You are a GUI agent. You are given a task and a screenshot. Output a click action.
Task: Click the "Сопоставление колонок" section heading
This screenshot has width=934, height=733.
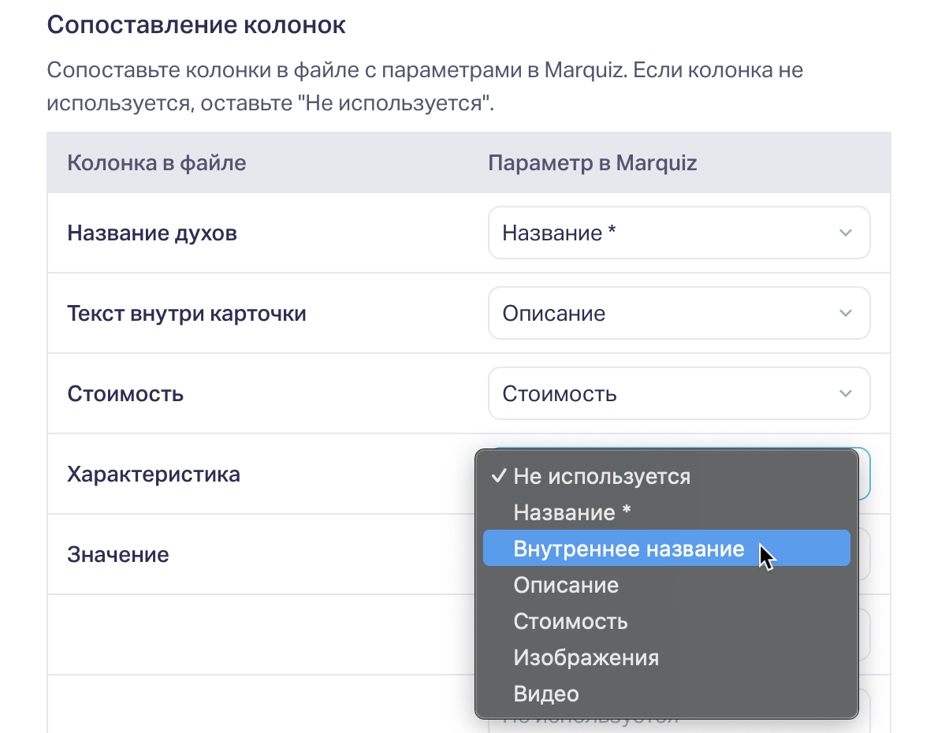196,24
